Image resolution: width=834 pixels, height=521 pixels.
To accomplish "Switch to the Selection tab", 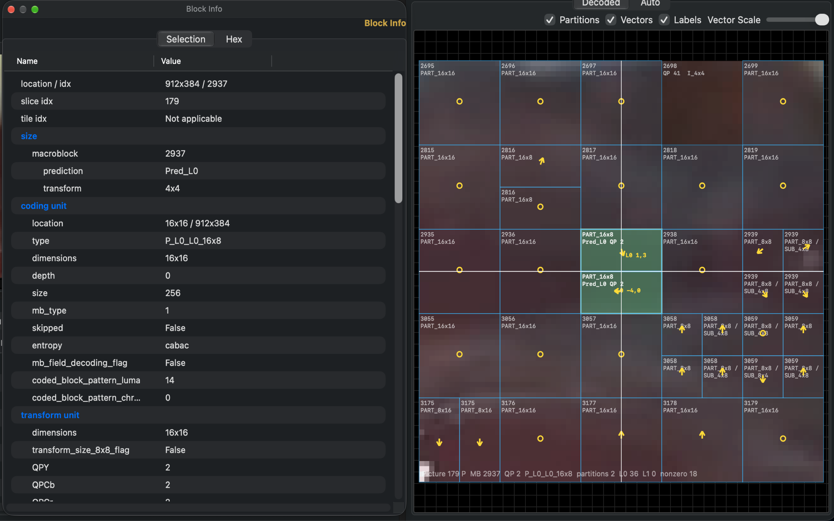I will coord(186,39).
